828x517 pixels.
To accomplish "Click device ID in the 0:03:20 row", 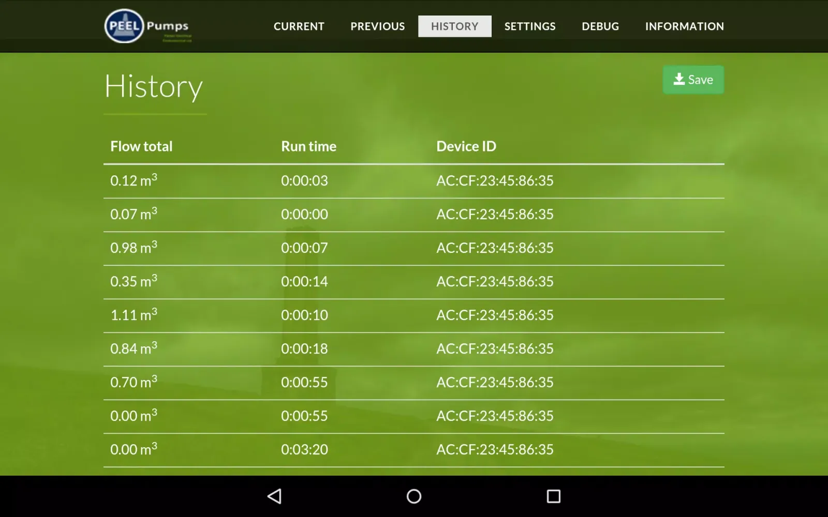I will click(x=495, y=449).
